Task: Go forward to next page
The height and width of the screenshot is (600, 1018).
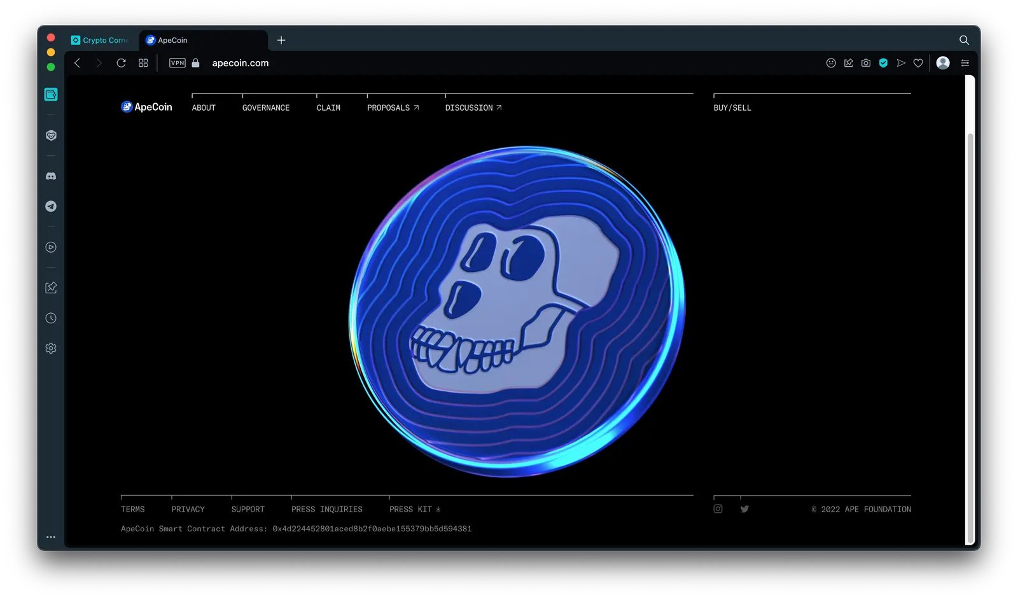Action: [x=99, y=63]
